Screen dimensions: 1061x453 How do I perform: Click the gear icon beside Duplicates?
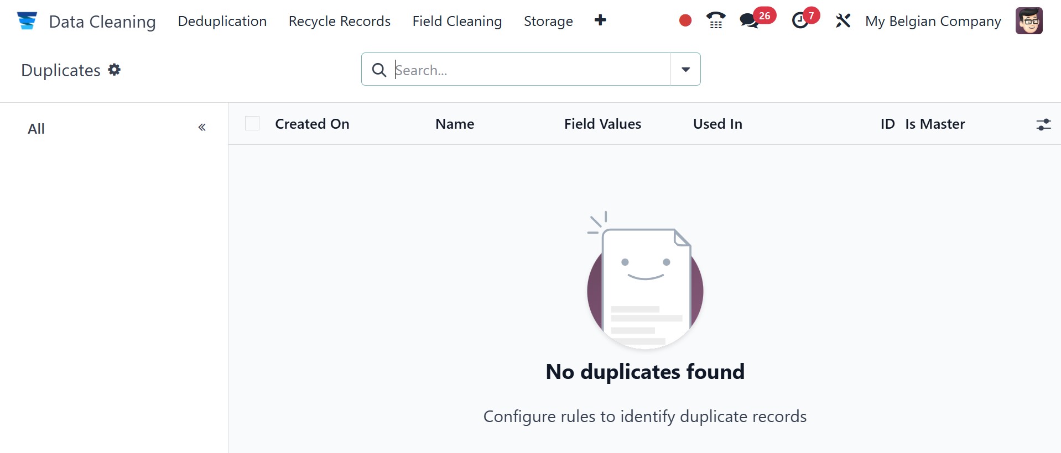pos(115,70)
